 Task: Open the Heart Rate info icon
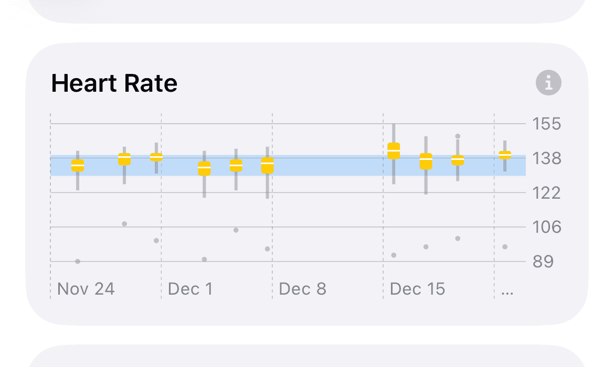548,83
